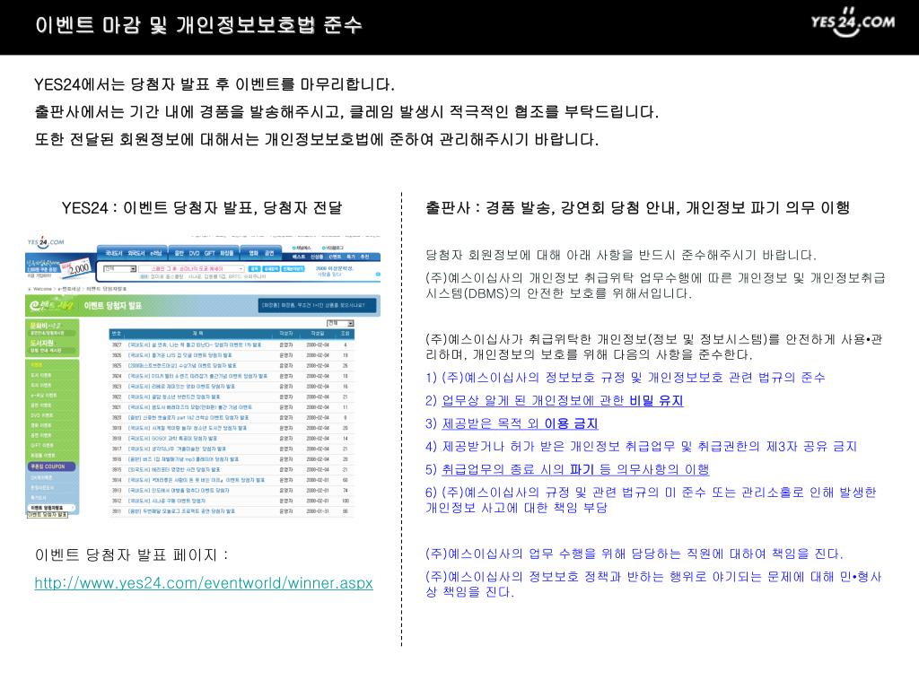Click item 1) 정보보호 규정 및 개인정보보호 관련 법규의 준수

tap(625, 378)
